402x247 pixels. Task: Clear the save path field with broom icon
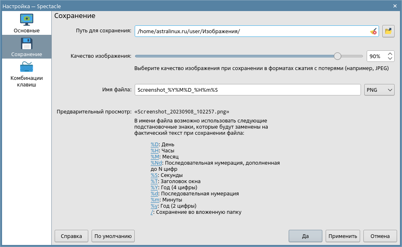pos(373,32)
